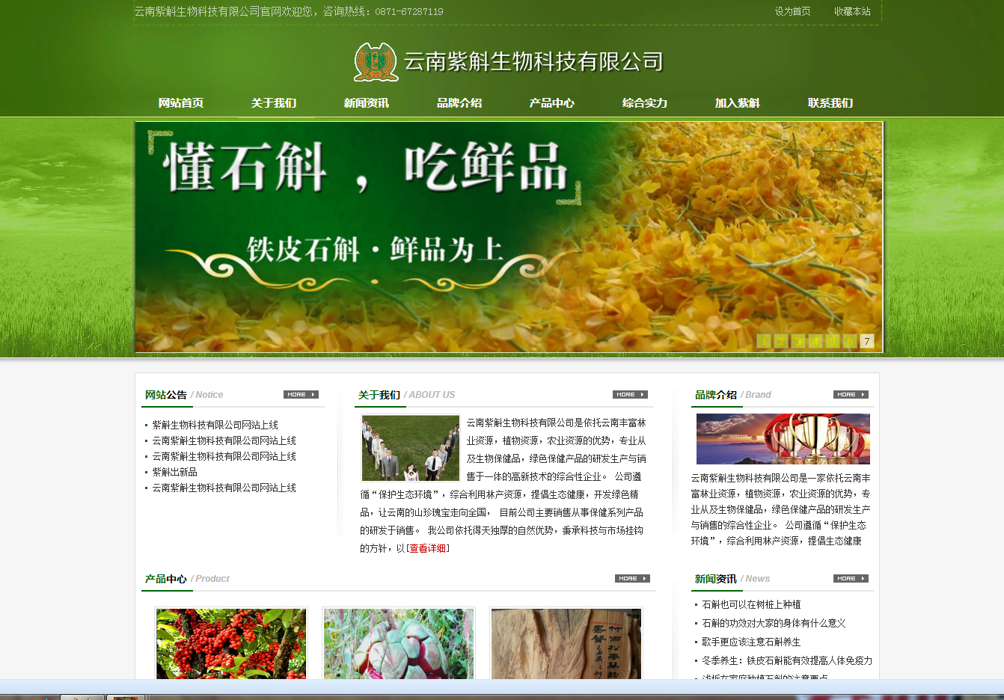Click the MORE arrow in the 产品中心 Product section
The image size is (1004, 700).
[x=632, y=578]
